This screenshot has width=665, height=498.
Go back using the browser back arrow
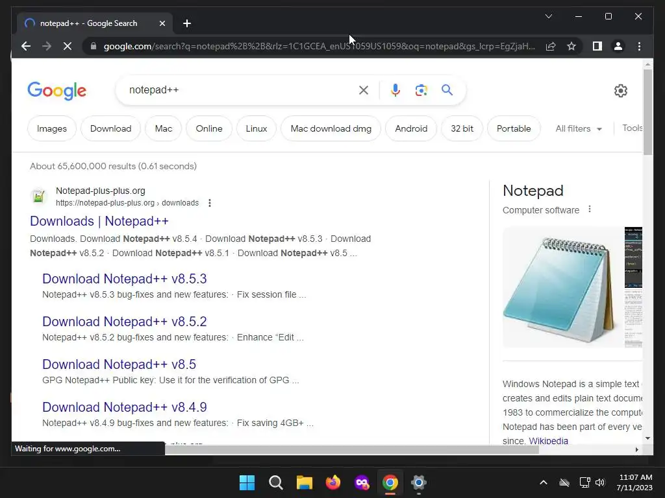pyautogui.click(x=26, y=46)
